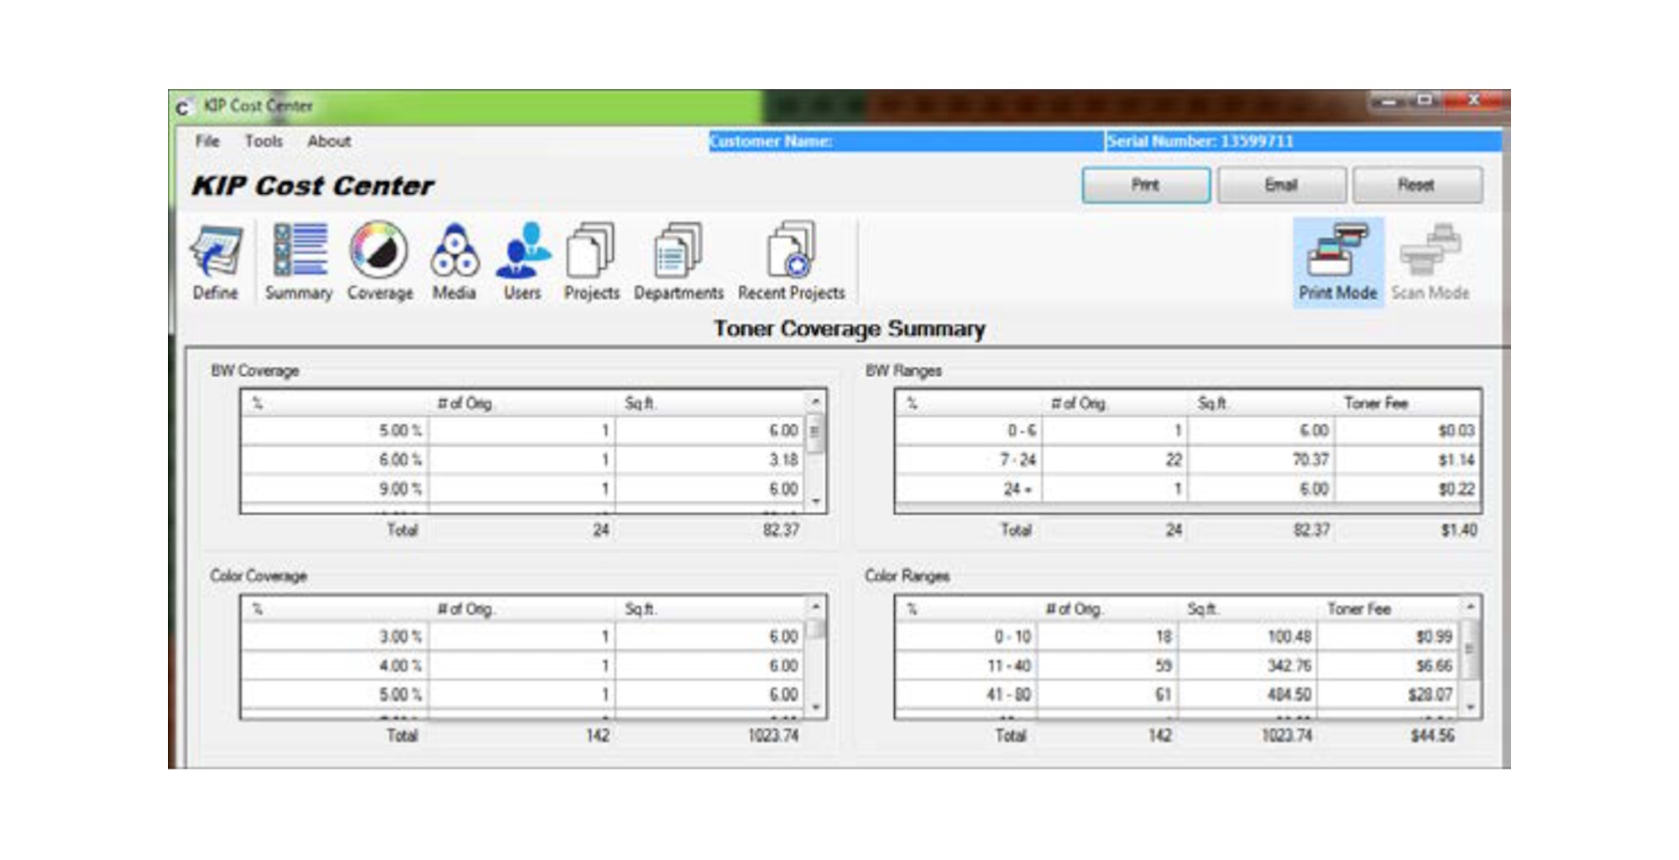Screen dimensions: 1679x860
Task: Switch to Print Mode
Action: (1338, 262)
